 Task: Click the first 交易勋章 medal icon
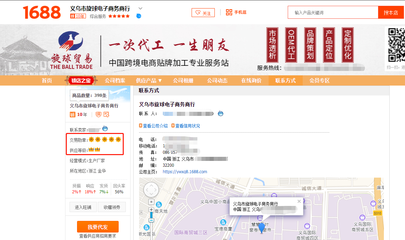(x=91, y=139)
